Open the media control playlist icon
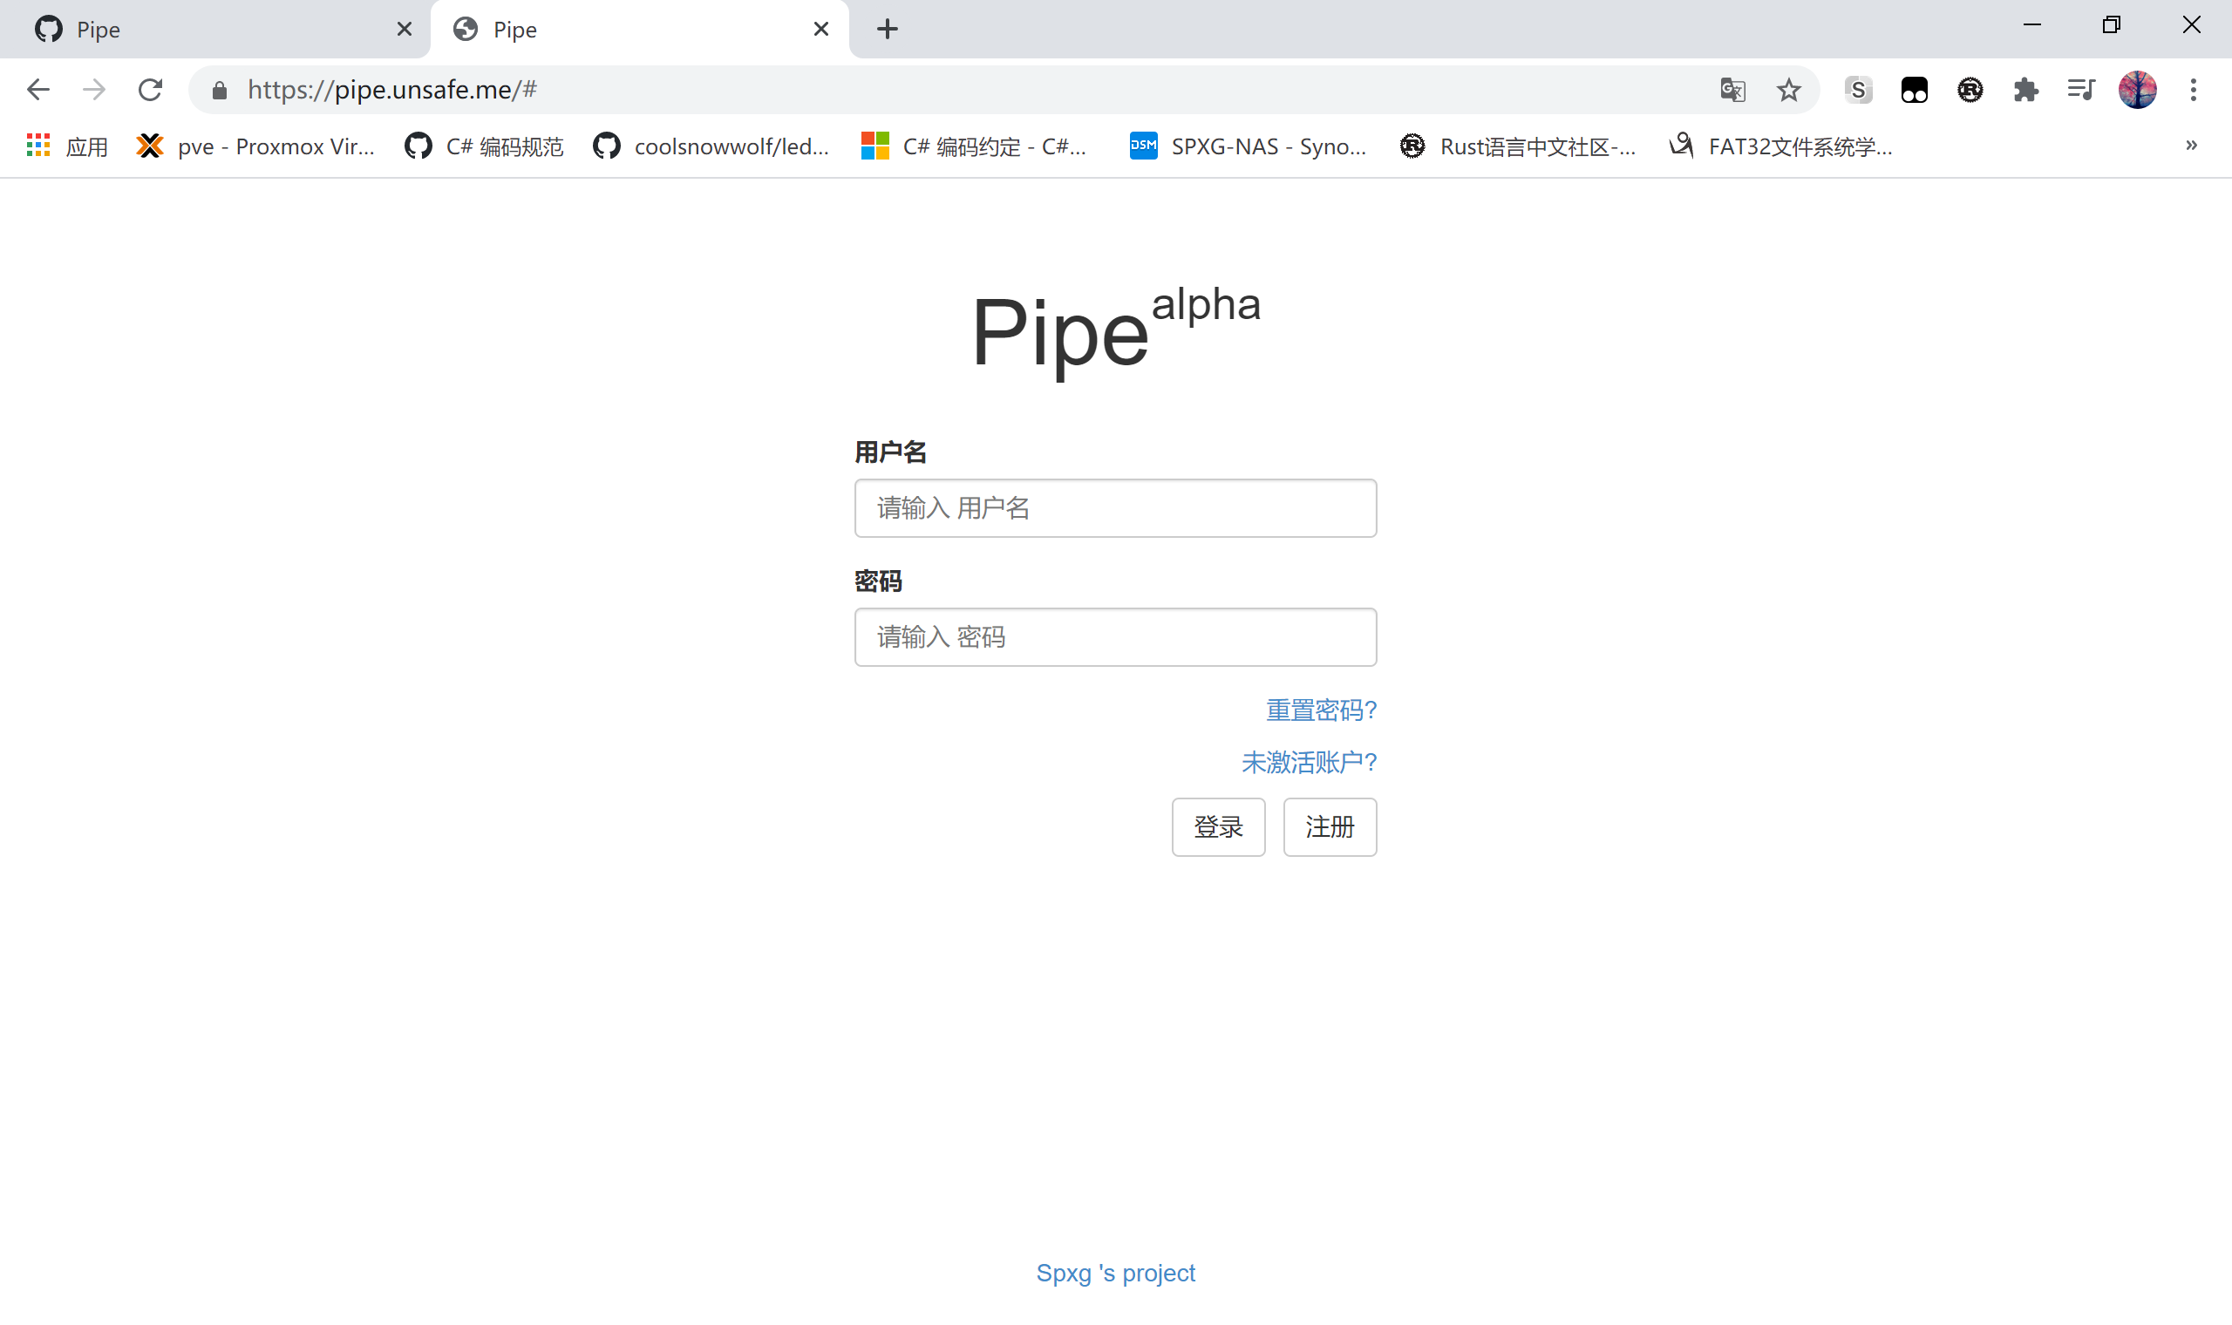 [x=2081, y=90]
